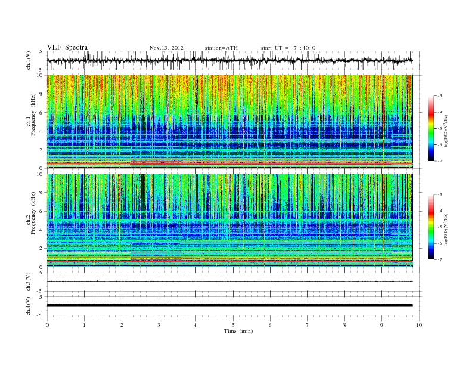Click the 'start UT = 7:40:0' label
Screen dimensions: 472x365
(x=288, y=48)
